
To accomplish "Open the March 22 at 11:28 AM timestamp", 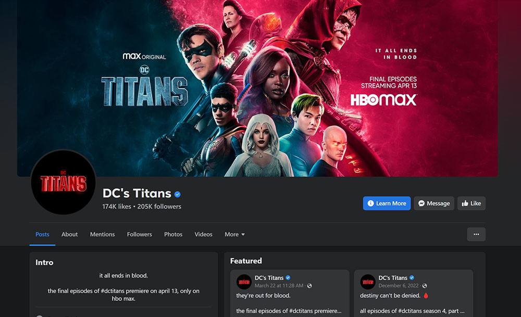I will [279, 285].
